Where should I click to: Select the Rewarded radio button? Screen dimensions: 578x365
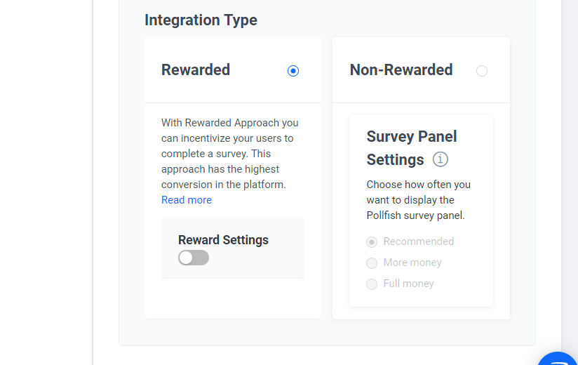pyautogui.click(x=293, y=71)
